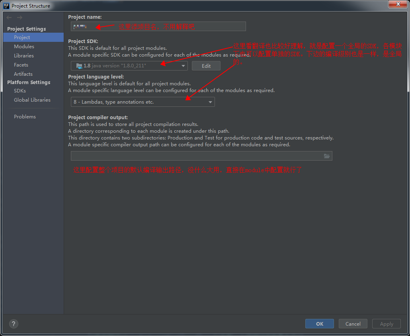410x336 pixels.
Task: Confirm changes with the OK button
Action: [319, 324]
